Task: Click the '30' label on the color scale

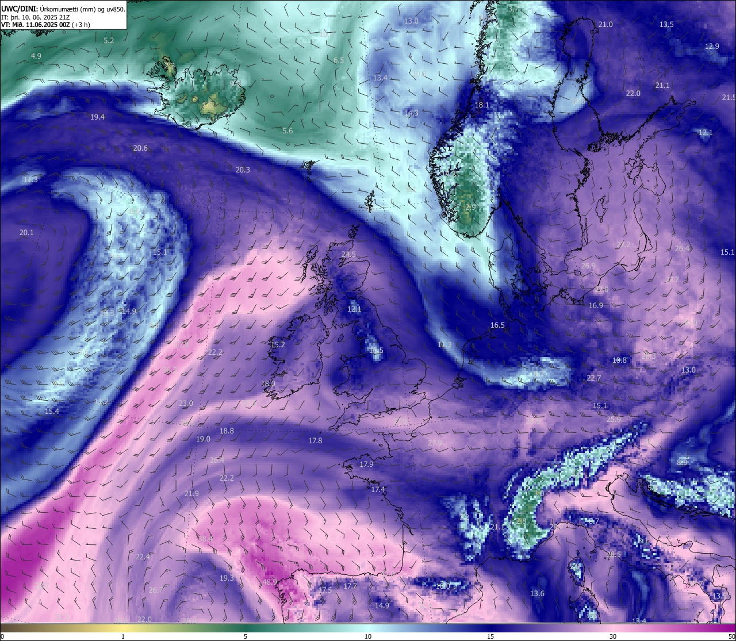Action: coord(613,636)
